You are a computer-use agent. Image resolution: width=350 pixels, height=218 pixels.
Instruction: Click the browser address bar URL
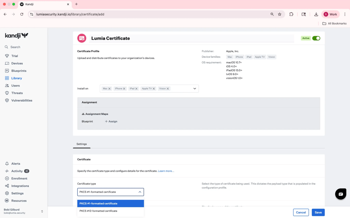(70, 14)
